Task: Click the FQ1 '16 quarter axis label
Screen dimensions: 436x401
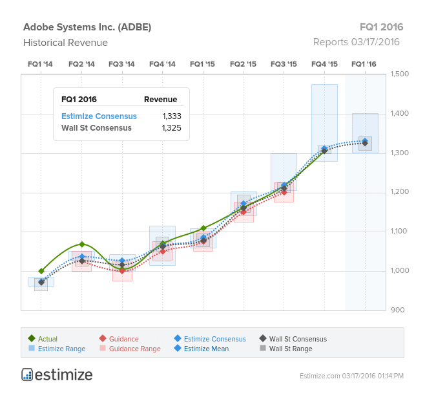Action: click(364, 64)
